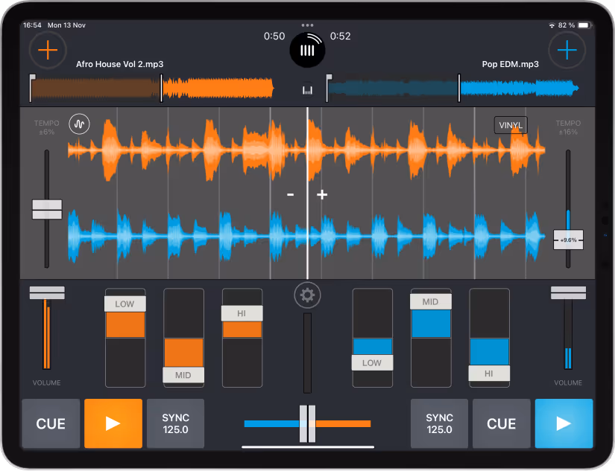This screenshot has height=471, width=615.
Task: Trigger CUE on the right deck
Action: pyautogui.click(x=501, y=423)
